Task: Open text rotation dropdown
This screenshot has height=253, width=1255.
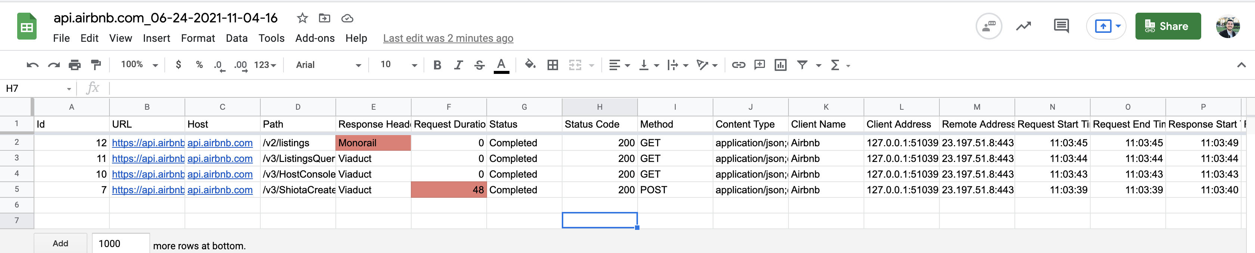Action: click(x=707, y=65)
